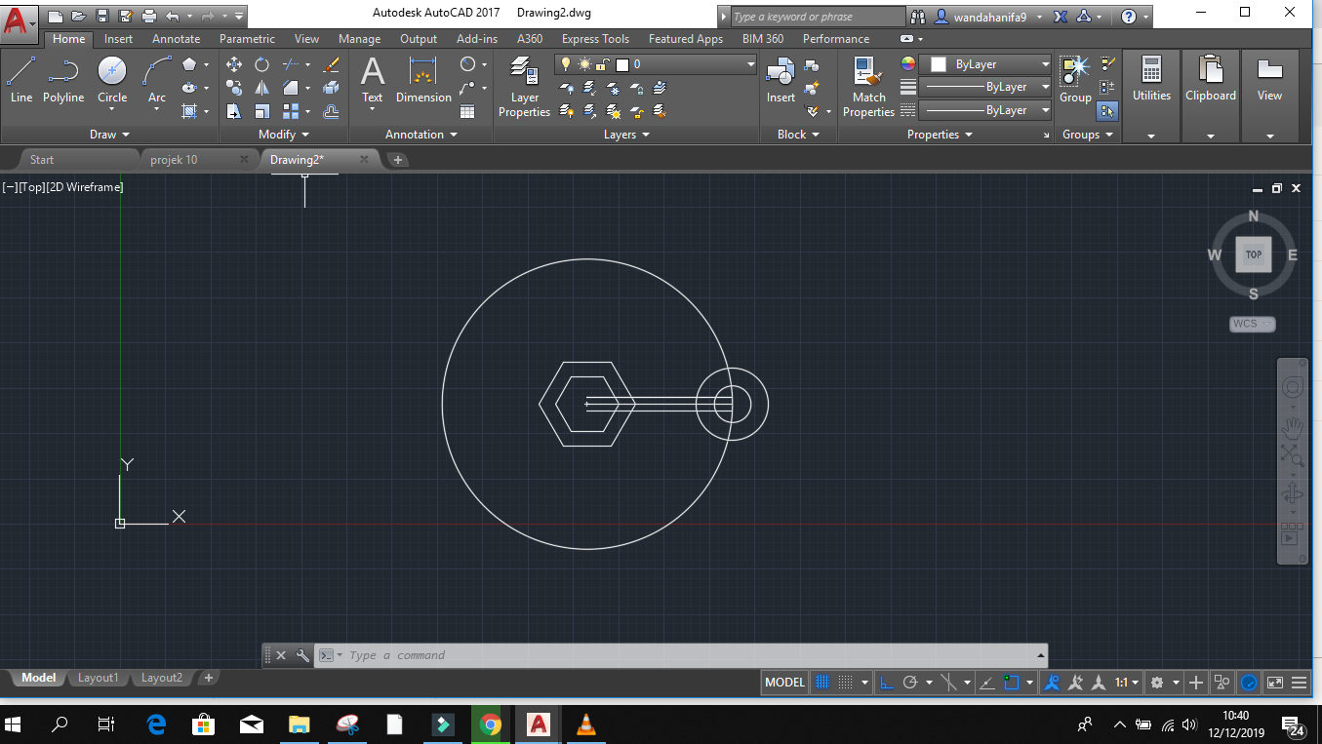Open the object color ByLayer dropdown

pyautogui.click(x=984, y=62)
